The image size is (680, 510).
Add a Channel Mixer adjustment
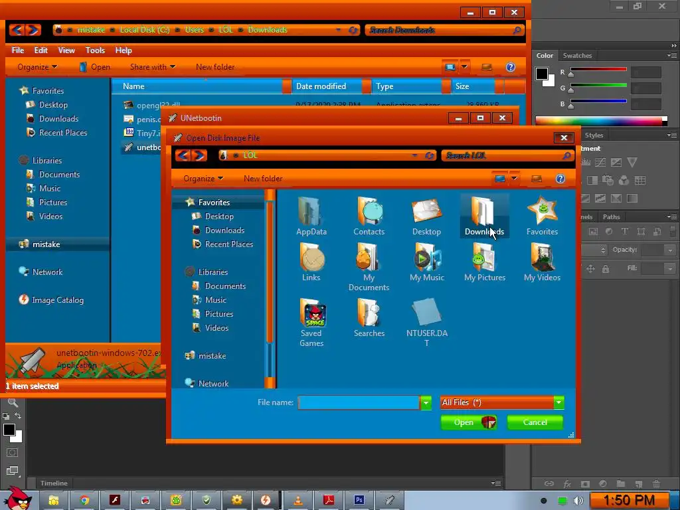624,180
